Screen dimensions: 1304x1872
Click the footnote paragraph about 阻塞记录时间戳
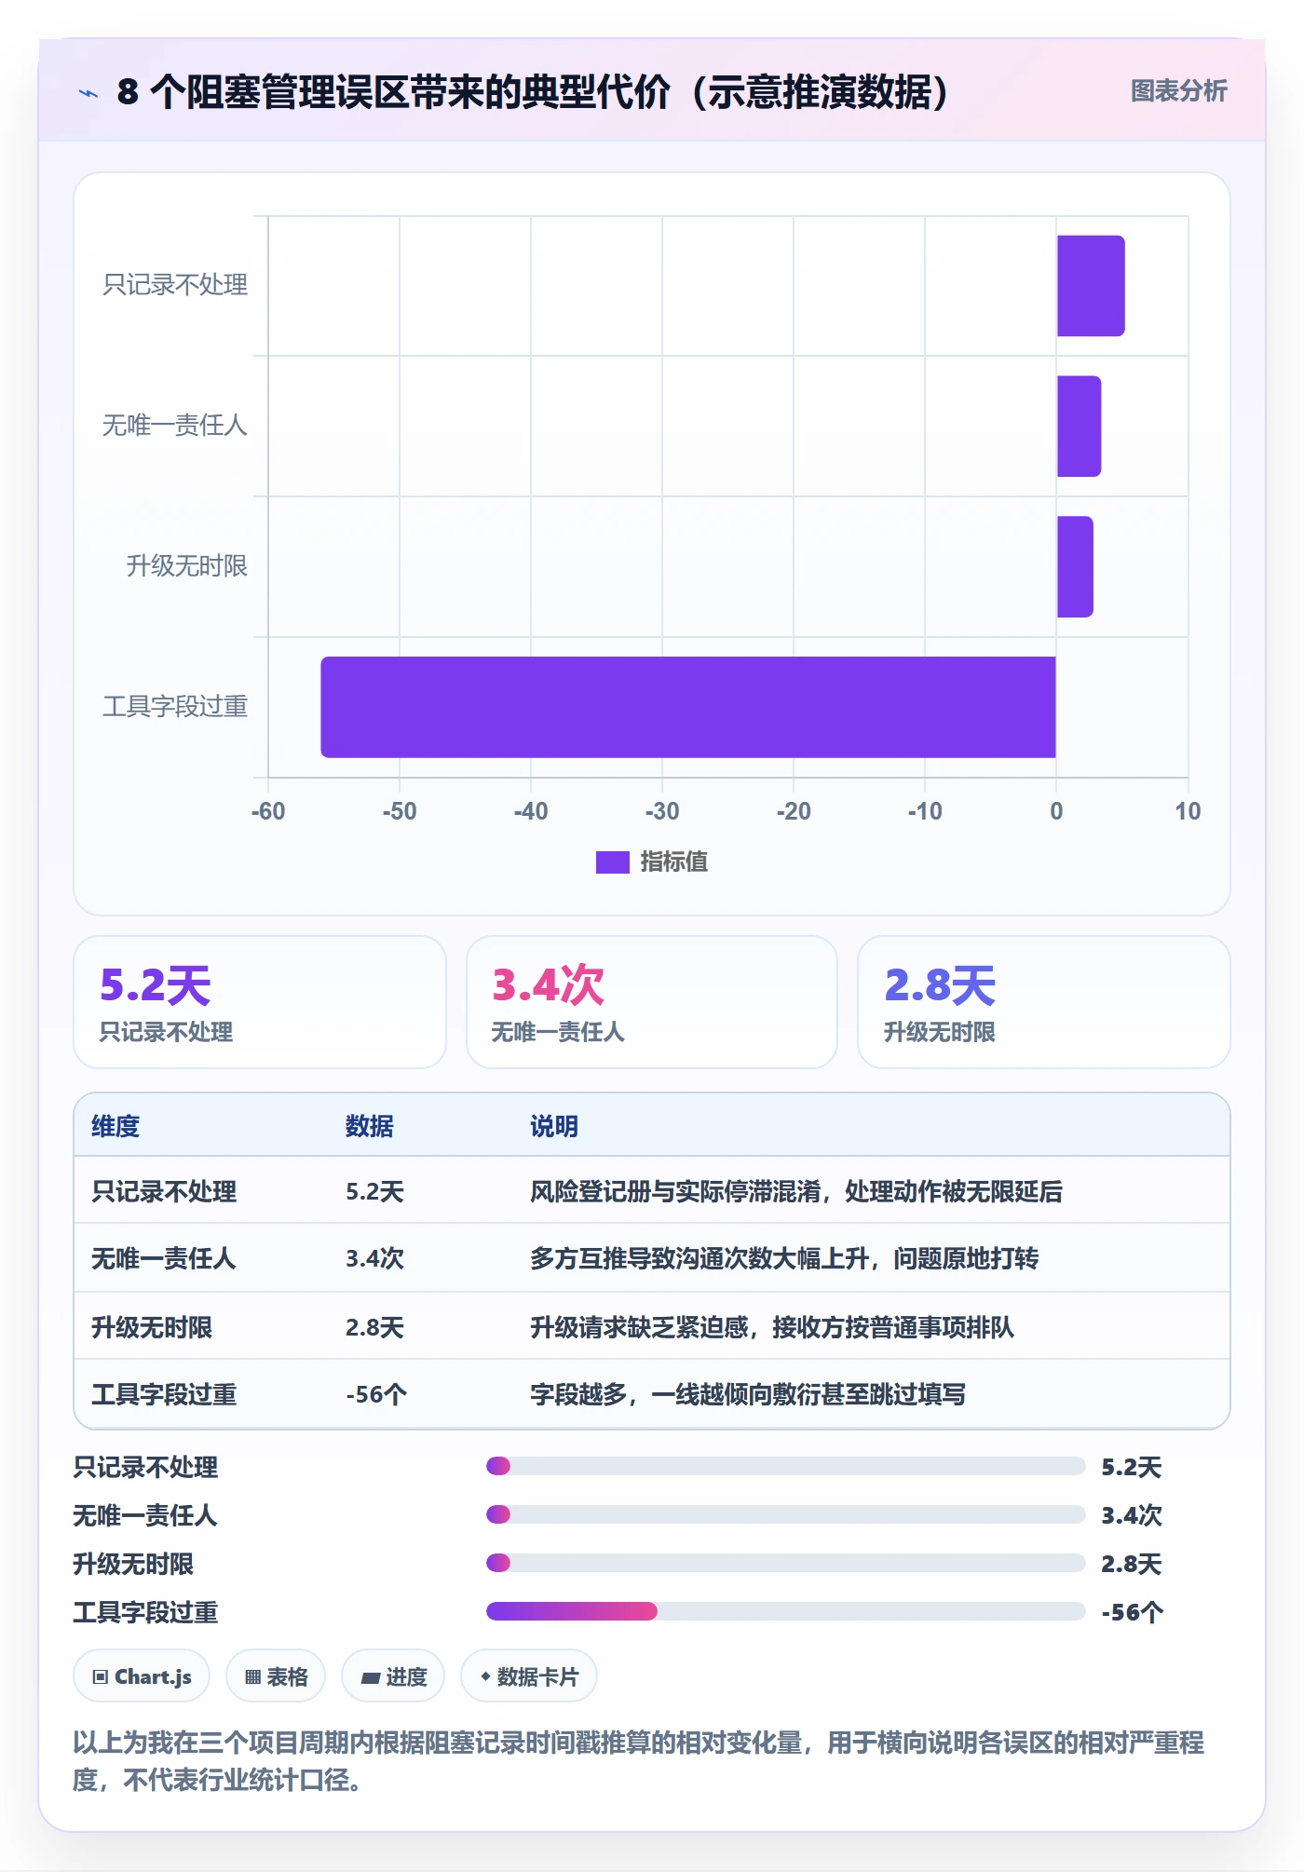[639, 1760]
